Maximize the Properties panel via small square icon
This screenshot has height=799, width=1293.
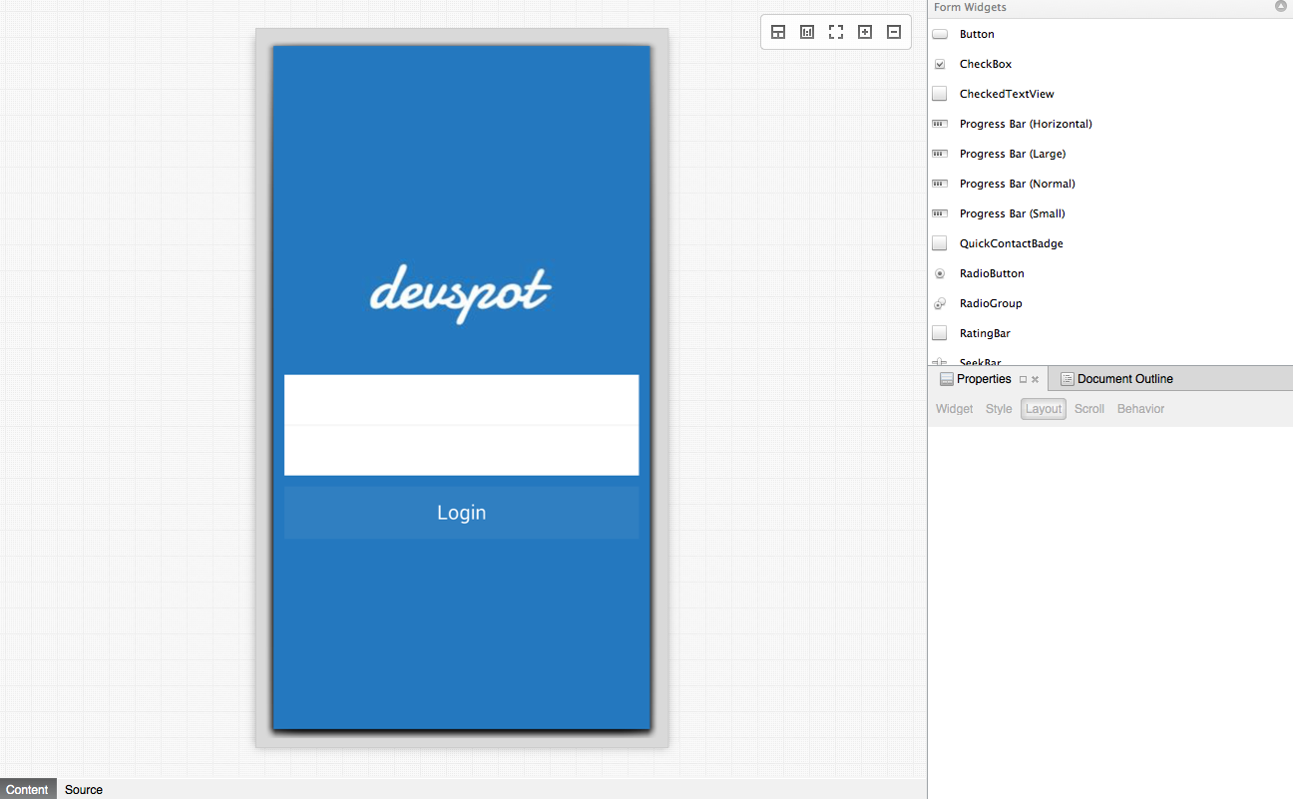point(1023,379)
